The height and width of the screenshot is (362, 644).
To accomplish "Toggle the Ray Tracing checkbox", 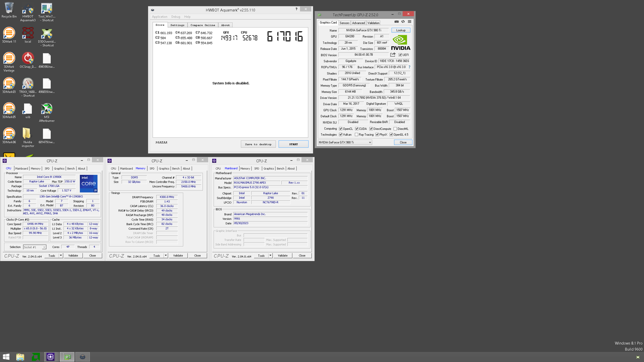I will point(357,135).
